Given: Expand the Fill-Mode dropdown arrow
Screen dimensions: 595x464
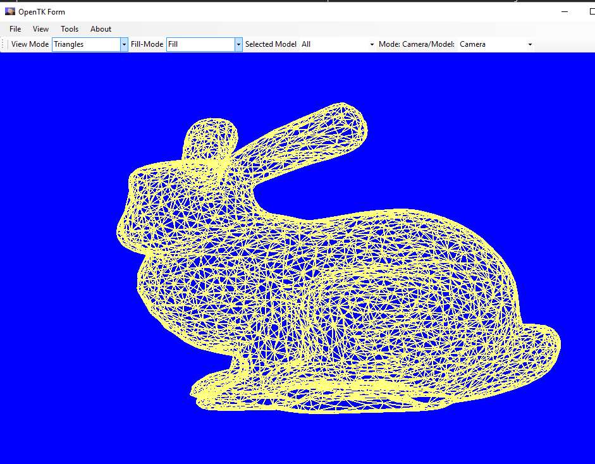Looking at the screenshot, I should click(238, 44).
